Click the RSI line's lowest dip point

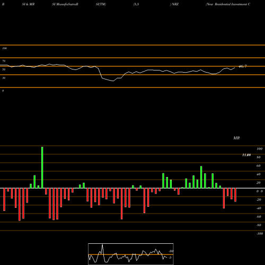(113, 81)
